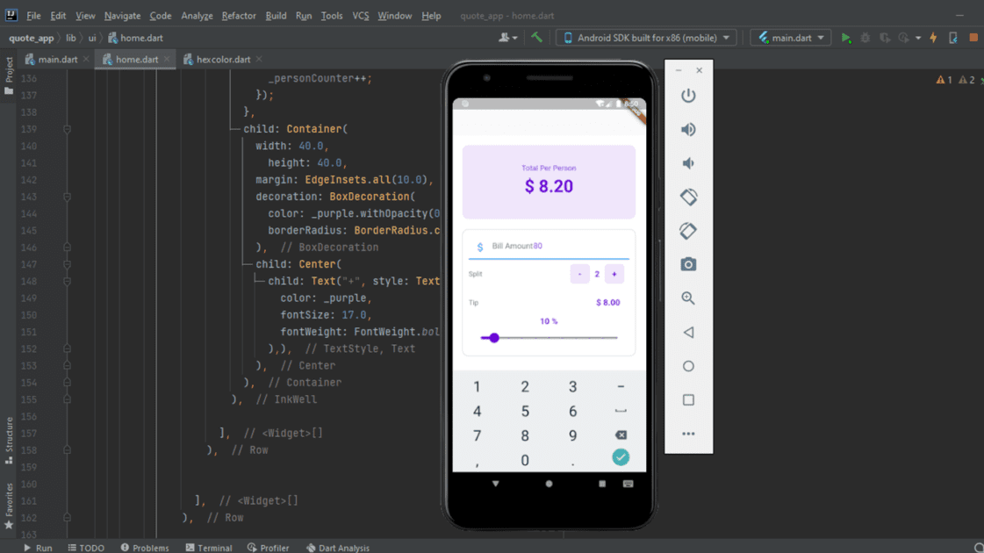This screenshot has width=984, height=553.
Task: Open emulator extended controls via the ellipsis icon
Action: 688,433
